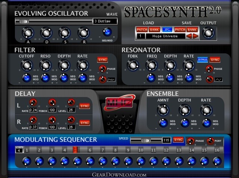The image size is (239, 178).
Task: Click the Resonator RATE knob
Action: (189, 65)
